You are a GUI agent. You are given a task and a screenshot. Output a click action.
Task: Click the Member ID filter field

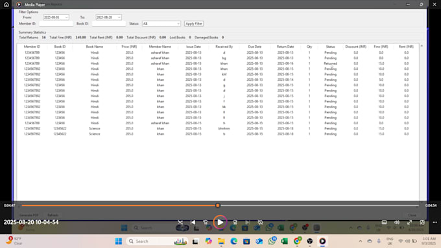56,23
